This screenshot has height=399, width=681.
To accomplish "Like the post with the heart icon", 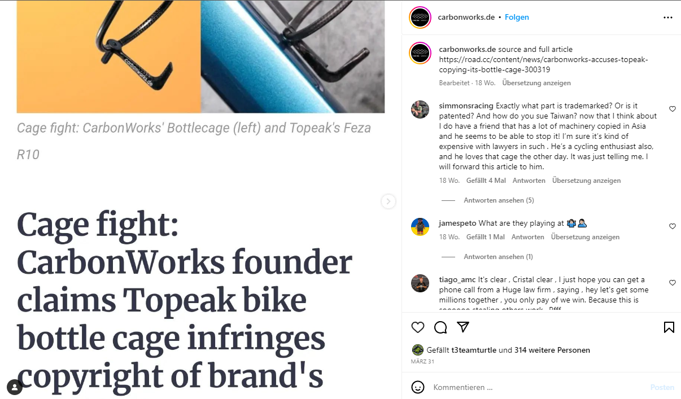I will point(418,327).
